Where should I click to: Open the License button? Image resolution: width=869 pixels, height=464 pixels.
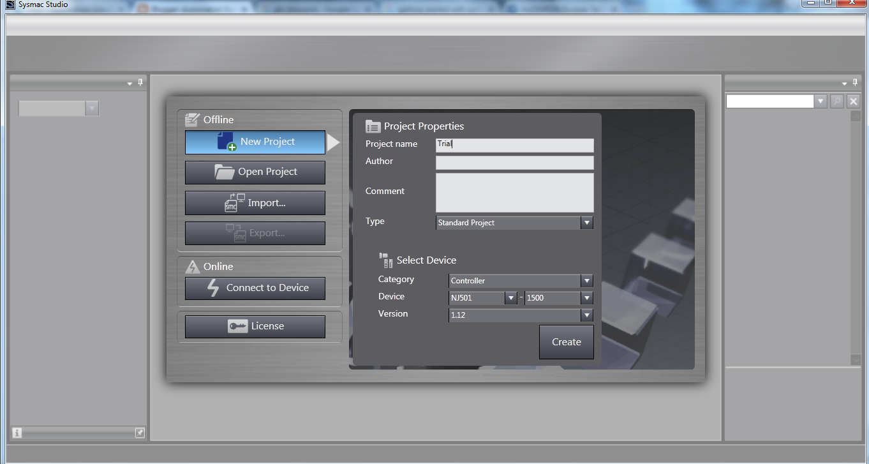point(255,326)
